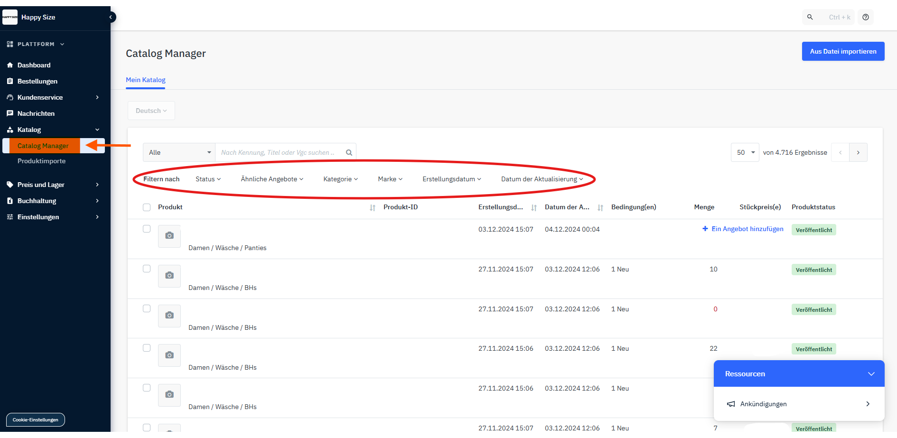Click the magnifier icon in search field
The image size is (897, 438).
[x=349, y=152]
